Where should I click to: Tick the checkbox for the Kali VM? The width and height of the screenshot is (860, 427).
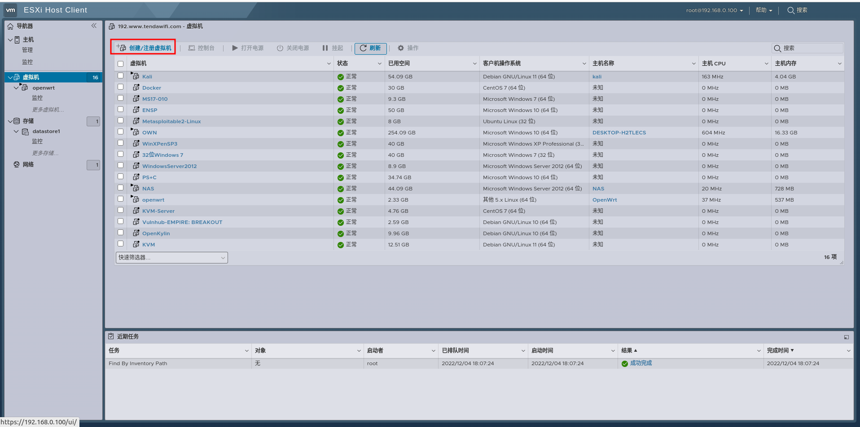[120, 76]
